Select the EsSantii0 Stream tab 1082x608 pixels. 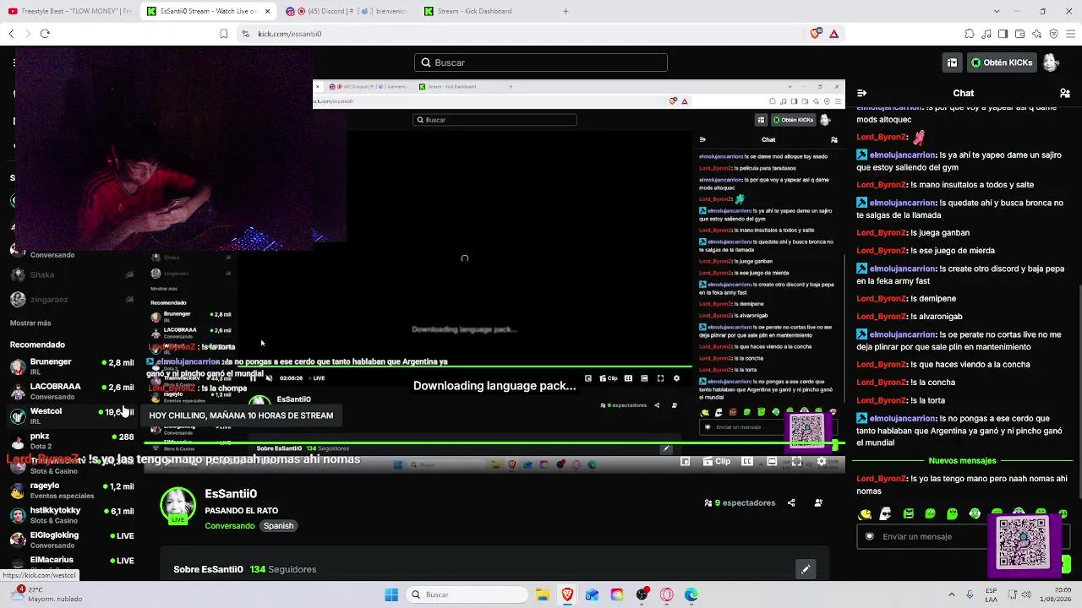(208, 11)
